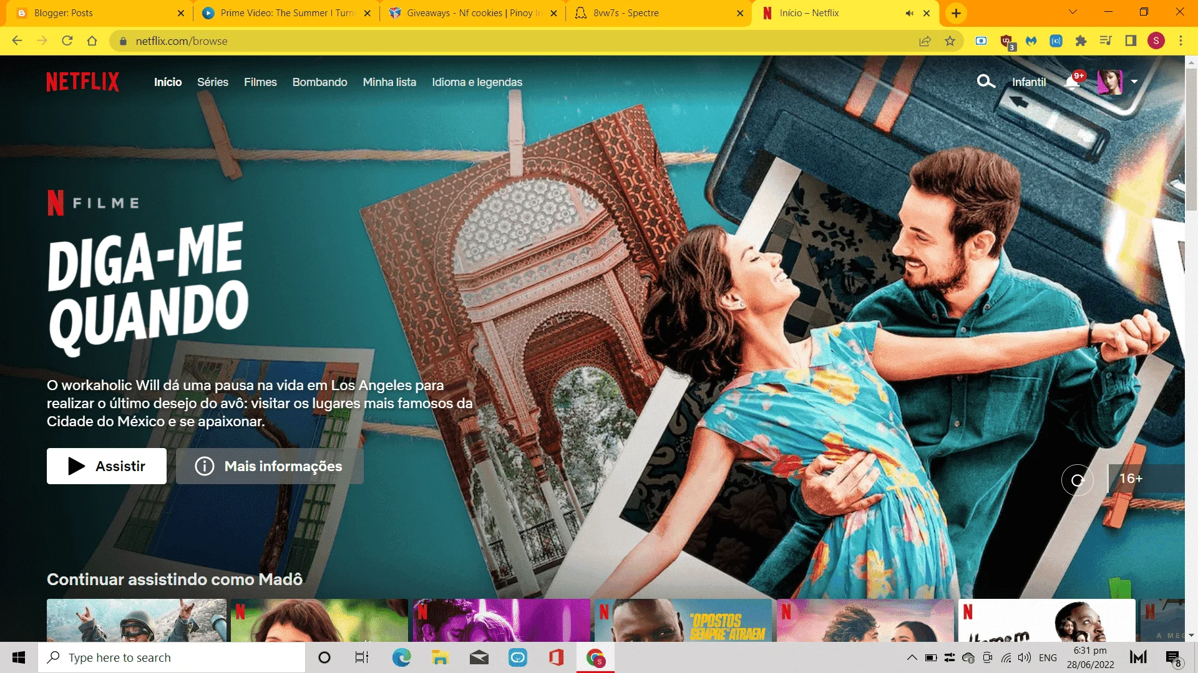The image size is (1198, 673).
Task: Mute the Netflix tab audio icon
Action: coord(909,13)
